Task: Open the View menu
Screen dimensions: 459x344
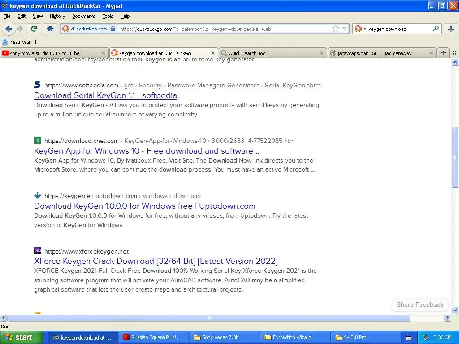Action: (x=38, y=16)
